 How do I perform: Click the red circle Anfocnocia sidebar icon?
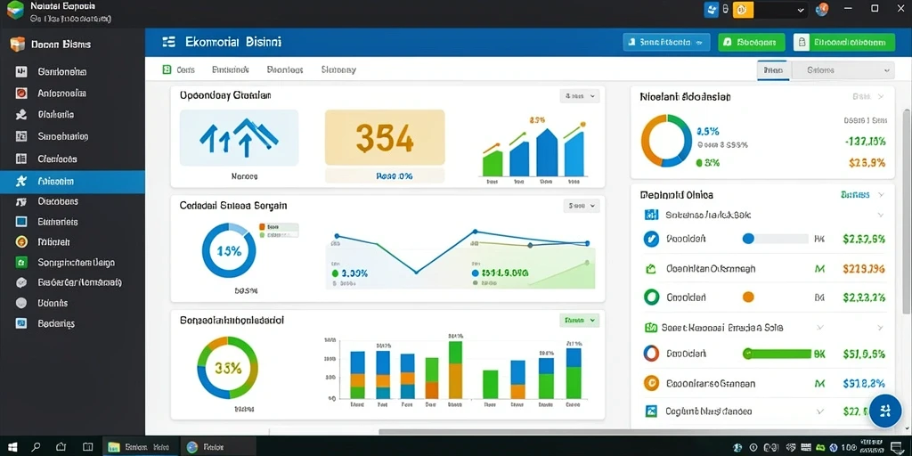coord(21,93)
